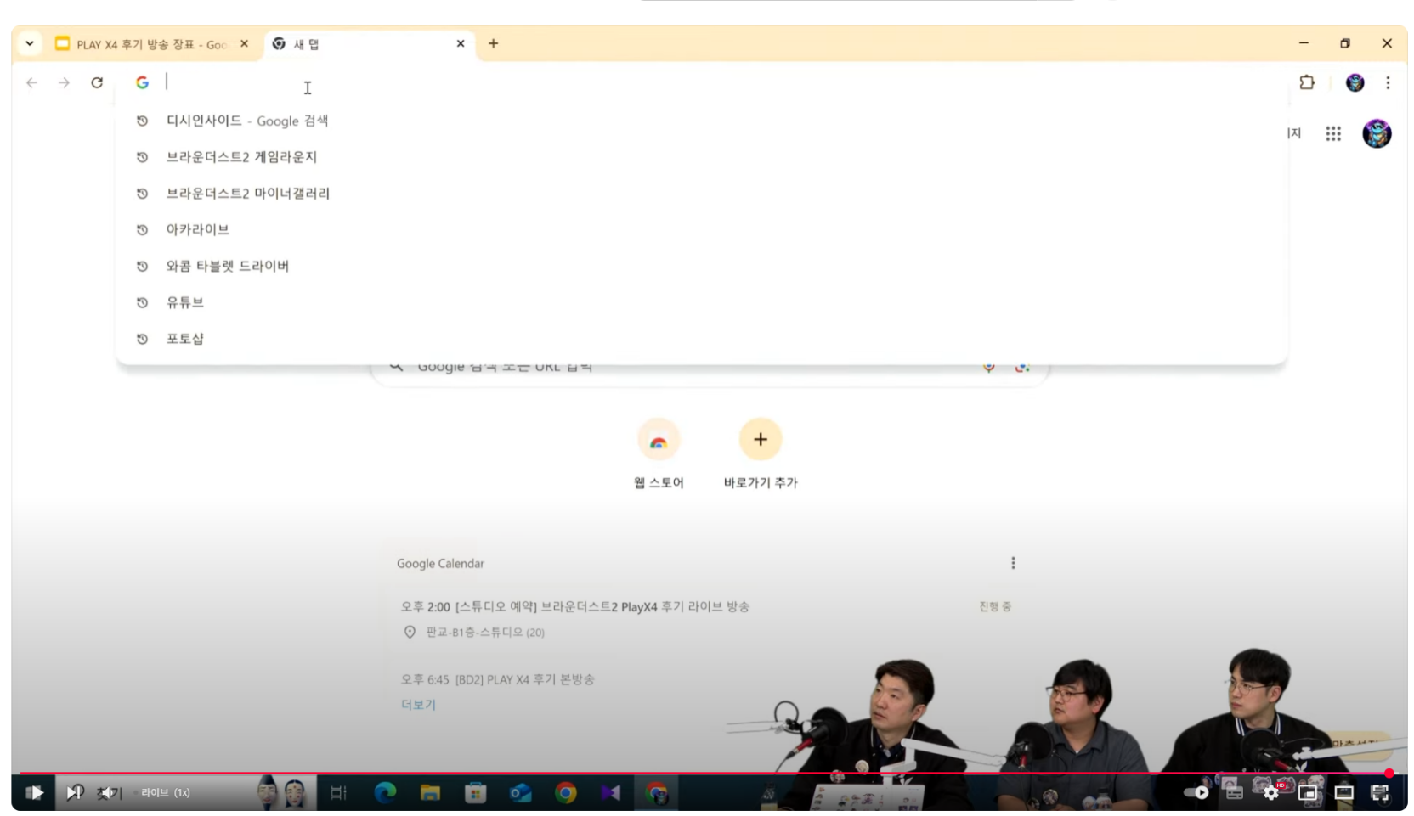Open the Chrome three-dot menu
The height and width of the screenshot is (816, 1414).
(x=1388, y=82)
